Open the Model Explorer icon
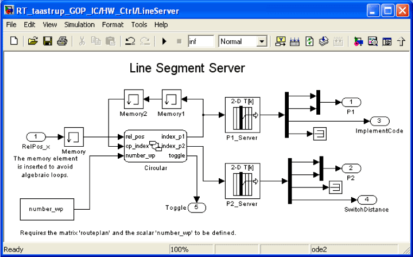413x257 pixels. click(x=373, y=41)
